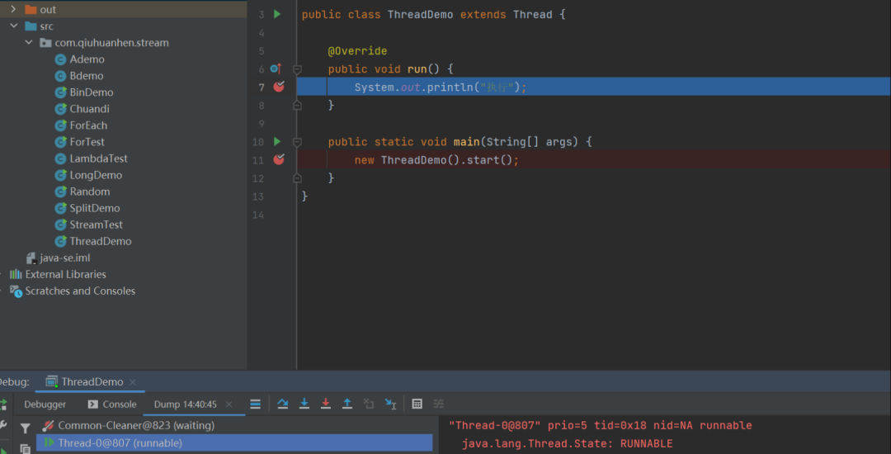Click run gutter arrow beside main method

click(x=277, y=142)
